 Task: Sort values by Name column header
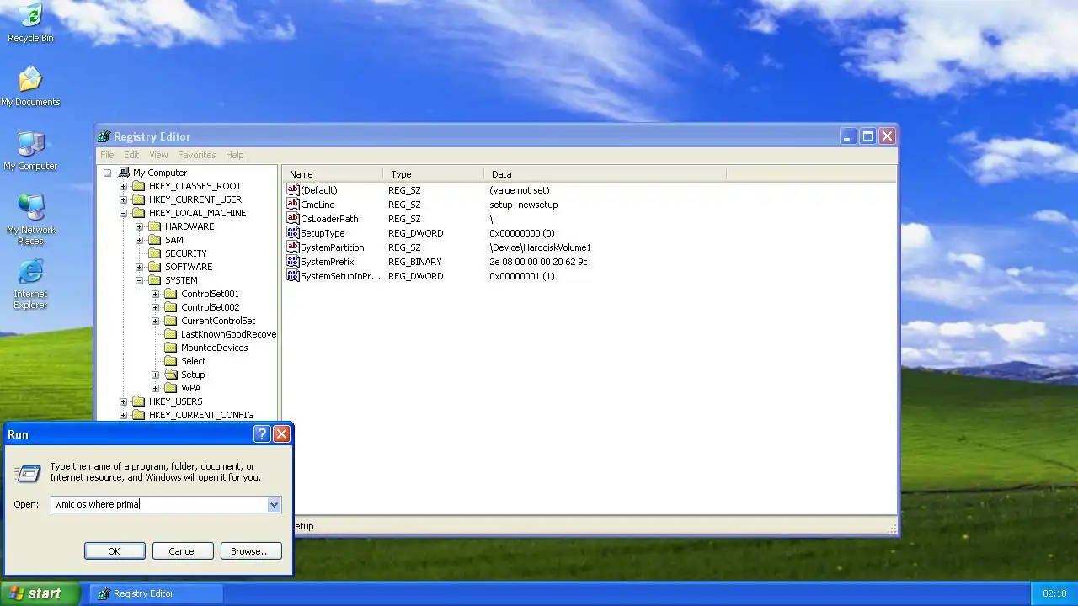point(333,174)
